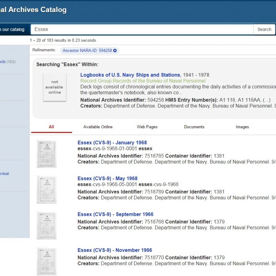Open Essex (CVS-9) - May 1968 link
276x276 pixels.
pyautogui.click(x=107, y=178)
